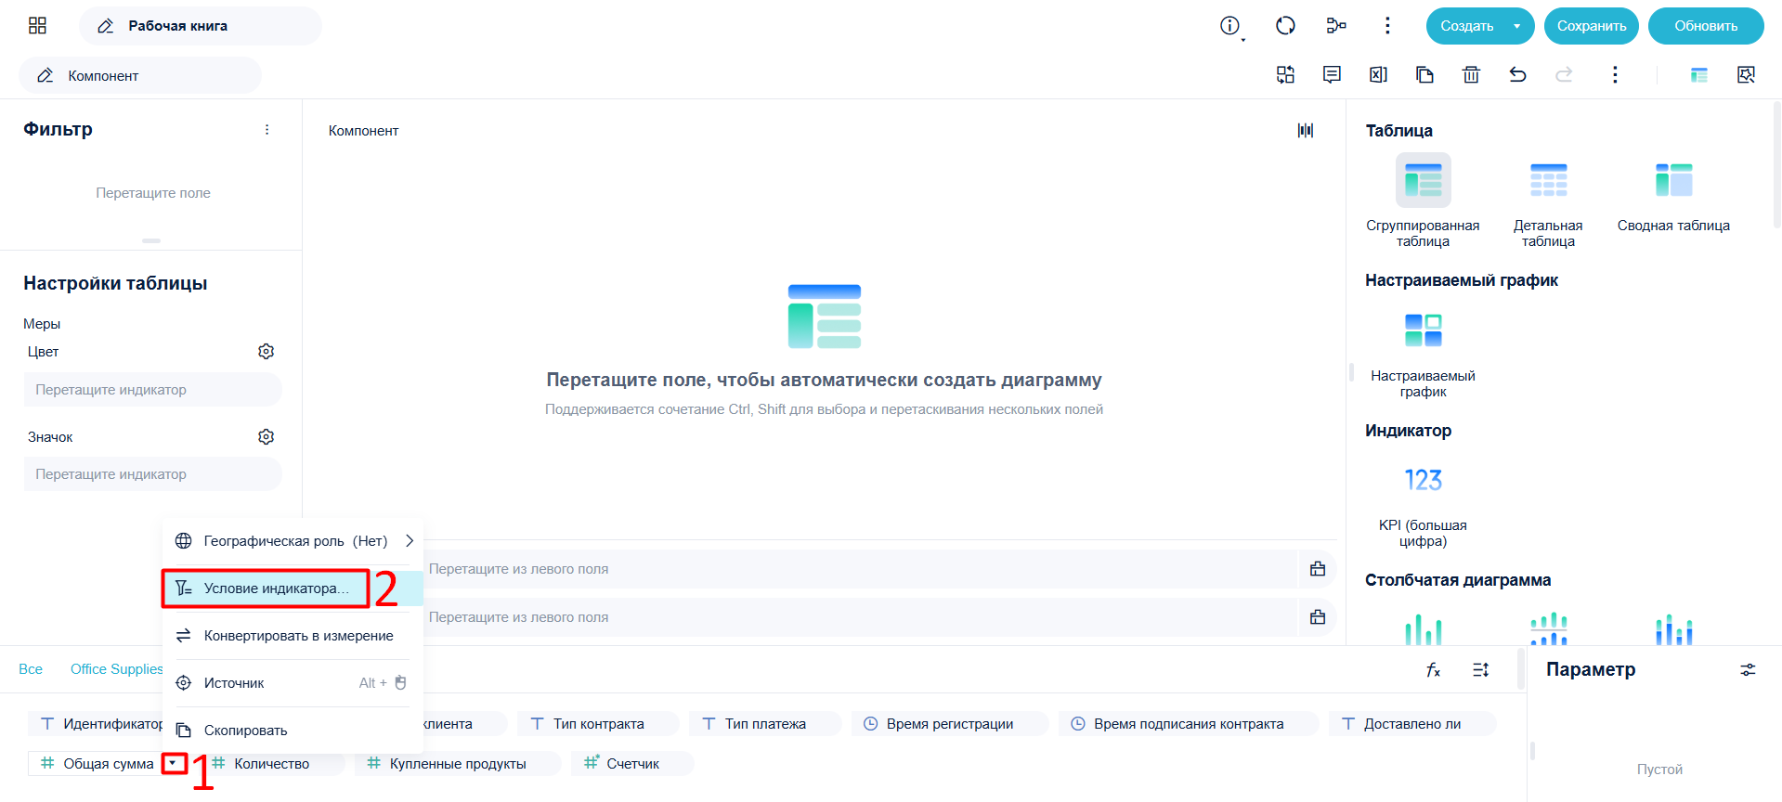Click the fx formula icon
1782x802 pixels.
click(x=1433, y=669)
